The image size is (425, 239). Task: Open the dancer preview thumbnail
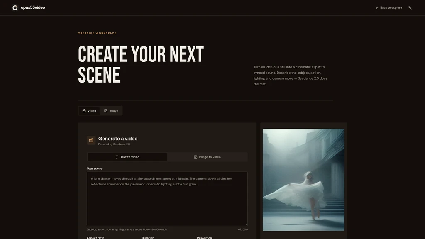pos(303,180)
